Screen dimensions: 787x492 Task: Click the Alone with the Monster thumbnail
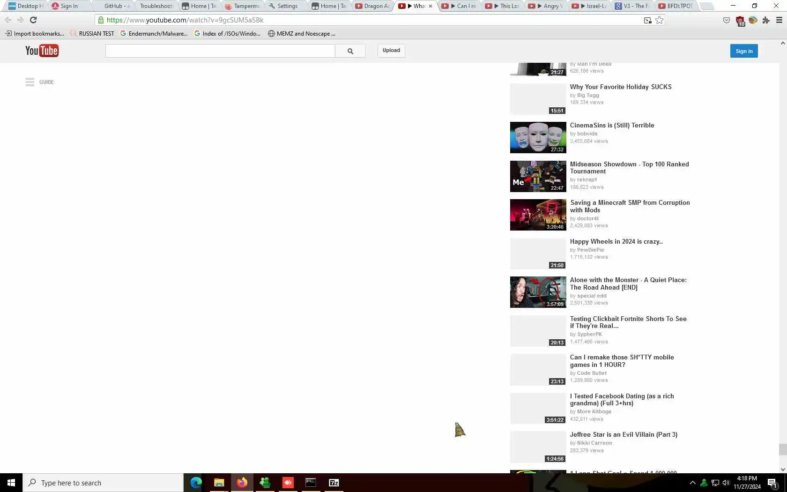point(538,292)
